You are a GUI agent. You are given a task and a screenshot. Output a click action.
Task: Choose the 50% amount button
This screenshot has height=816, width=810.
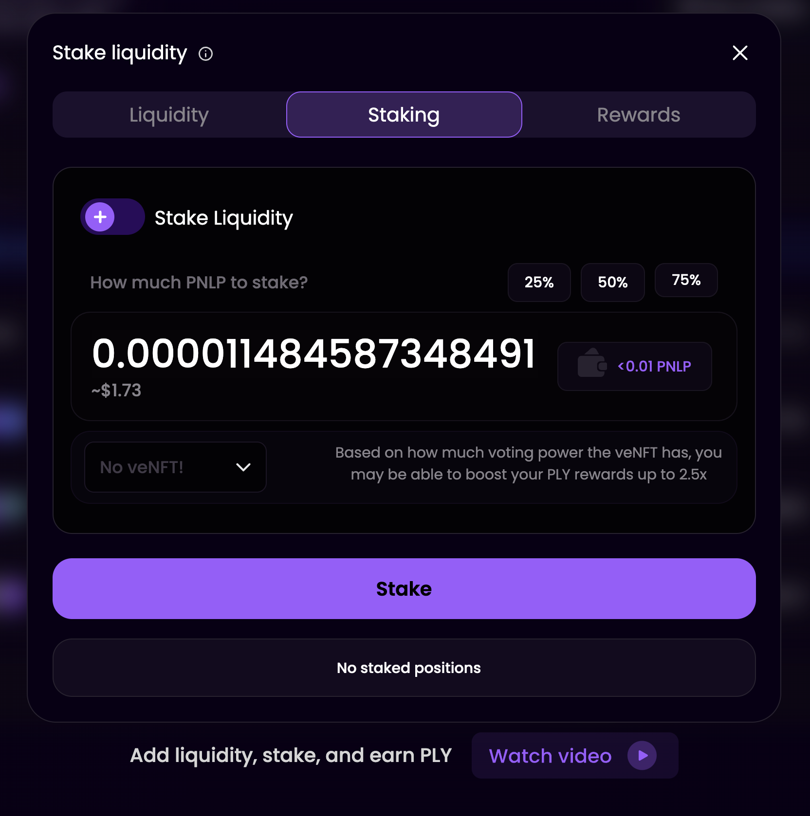pos(612,283)
